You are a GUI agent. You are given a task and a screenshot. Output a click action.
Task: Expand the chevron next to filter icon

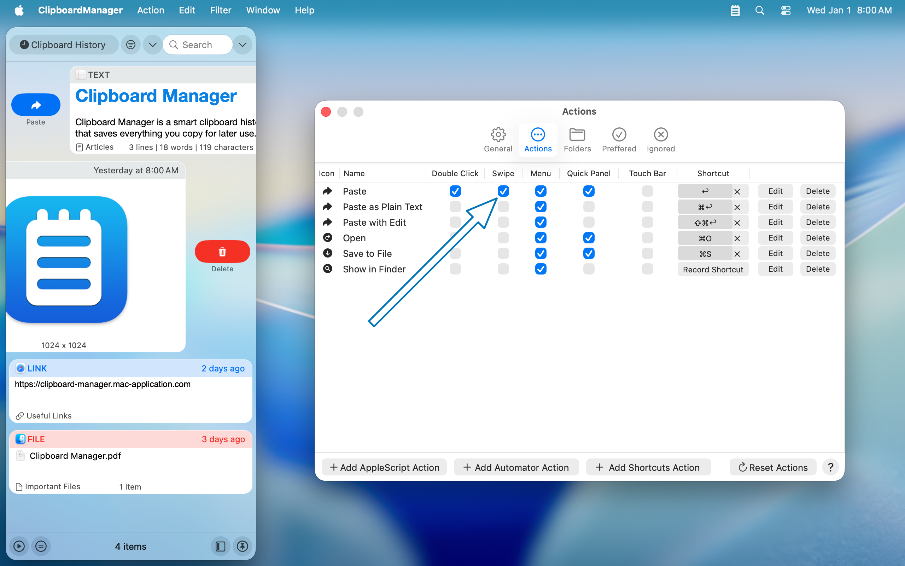152,45
